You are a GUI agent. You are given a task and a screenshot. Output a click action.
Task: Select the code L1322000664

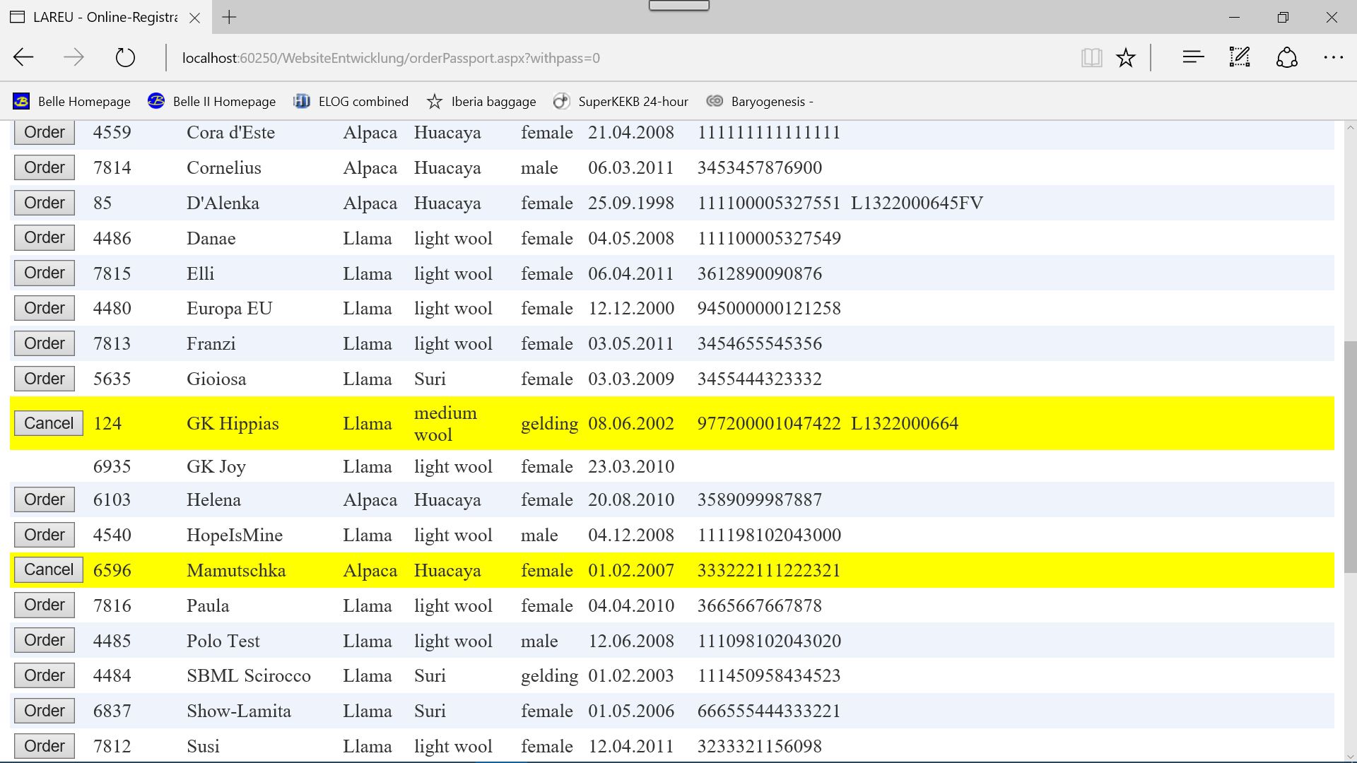905,423
